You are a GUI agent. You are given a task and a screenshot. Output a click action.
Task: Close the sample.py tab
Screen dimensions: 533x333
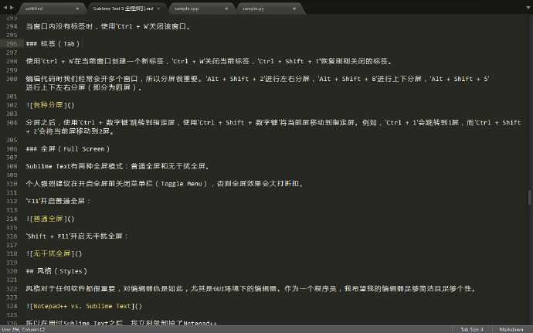[294, 8]
